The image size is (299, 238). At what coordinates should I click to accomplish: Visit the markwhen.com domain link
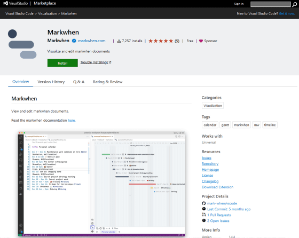[92, 41]
